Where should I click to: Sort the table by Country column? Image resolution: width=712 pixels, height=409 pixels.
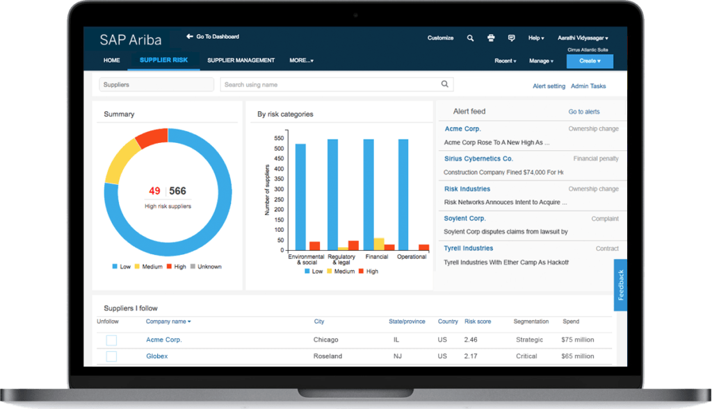(x=448, y=322)
